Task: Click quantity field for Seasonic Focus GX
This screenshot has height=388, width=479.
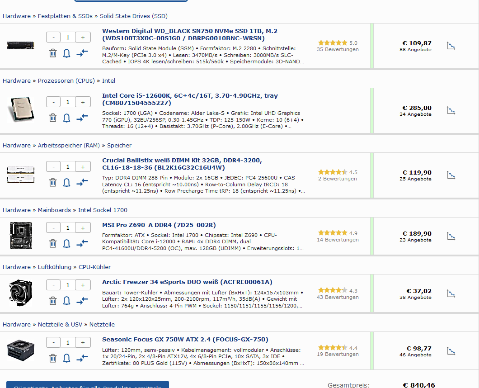Action: (x=68, y=342)
